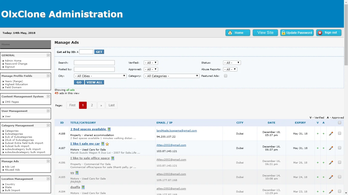Open the All Categories dropdown
Image resolution: width=348 pixels, height=195 pixels.
172,76
